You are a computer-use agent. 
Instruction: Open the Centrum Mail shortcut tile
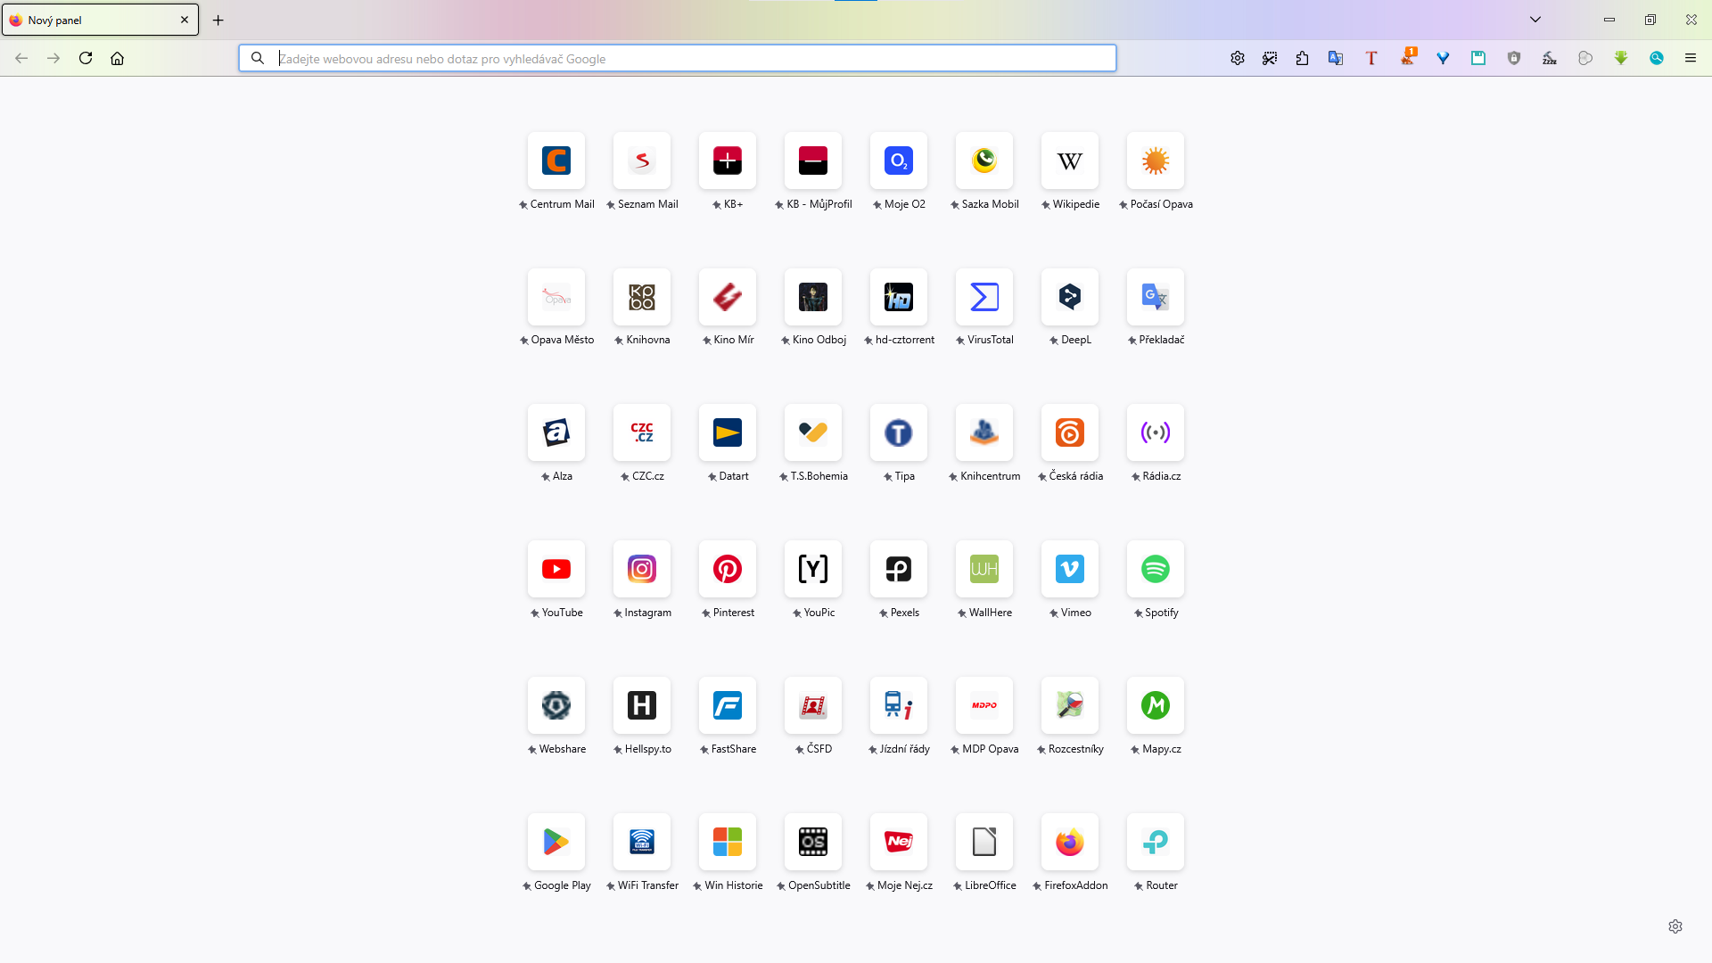pyautogui.click(x=556, y=161)
